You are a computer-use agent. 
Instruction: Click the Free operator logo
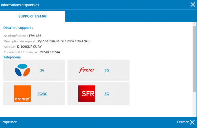click(87, 70)
